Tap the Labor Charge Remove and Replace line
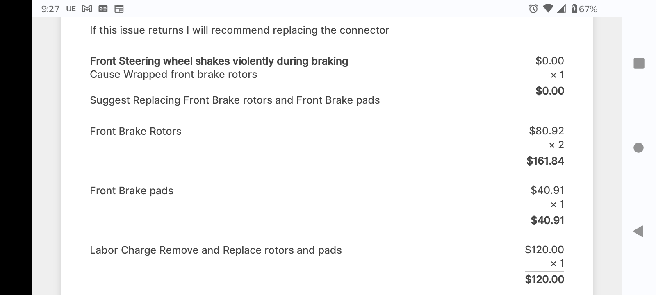Screen dimensions: 656x295 pyautogui.click(x=216, y=250)
